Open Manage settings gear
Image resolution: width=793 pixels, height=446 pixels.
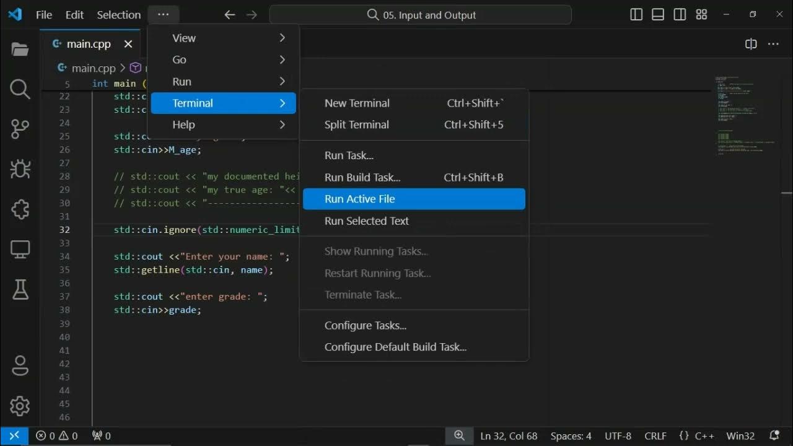coord(20,406)
